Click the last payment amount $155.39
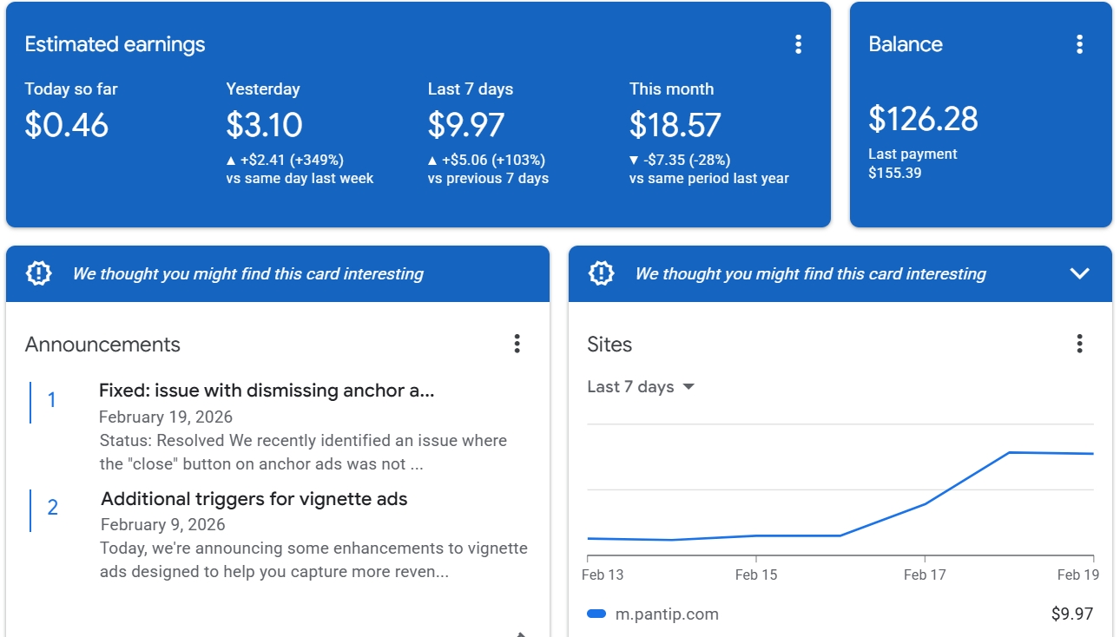 (x=894, y=173)
